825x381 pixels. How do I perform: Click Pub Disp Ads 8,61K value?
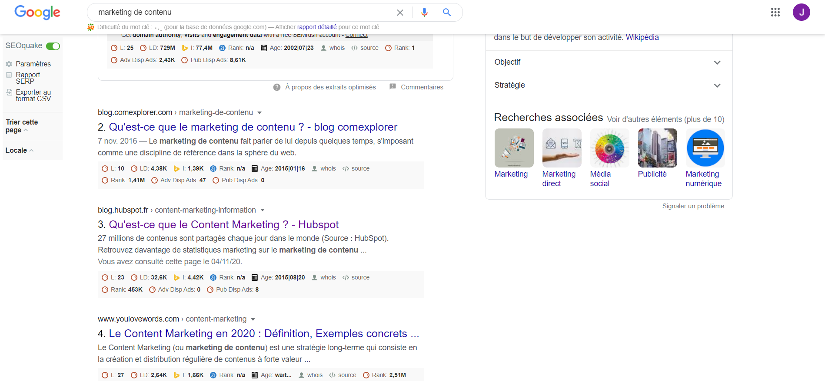tap(238, 60)
